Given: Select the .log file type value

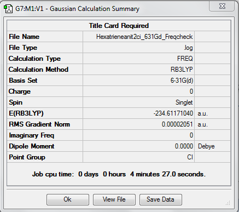Looking at the screenshot, I should [x=188, y=48].
